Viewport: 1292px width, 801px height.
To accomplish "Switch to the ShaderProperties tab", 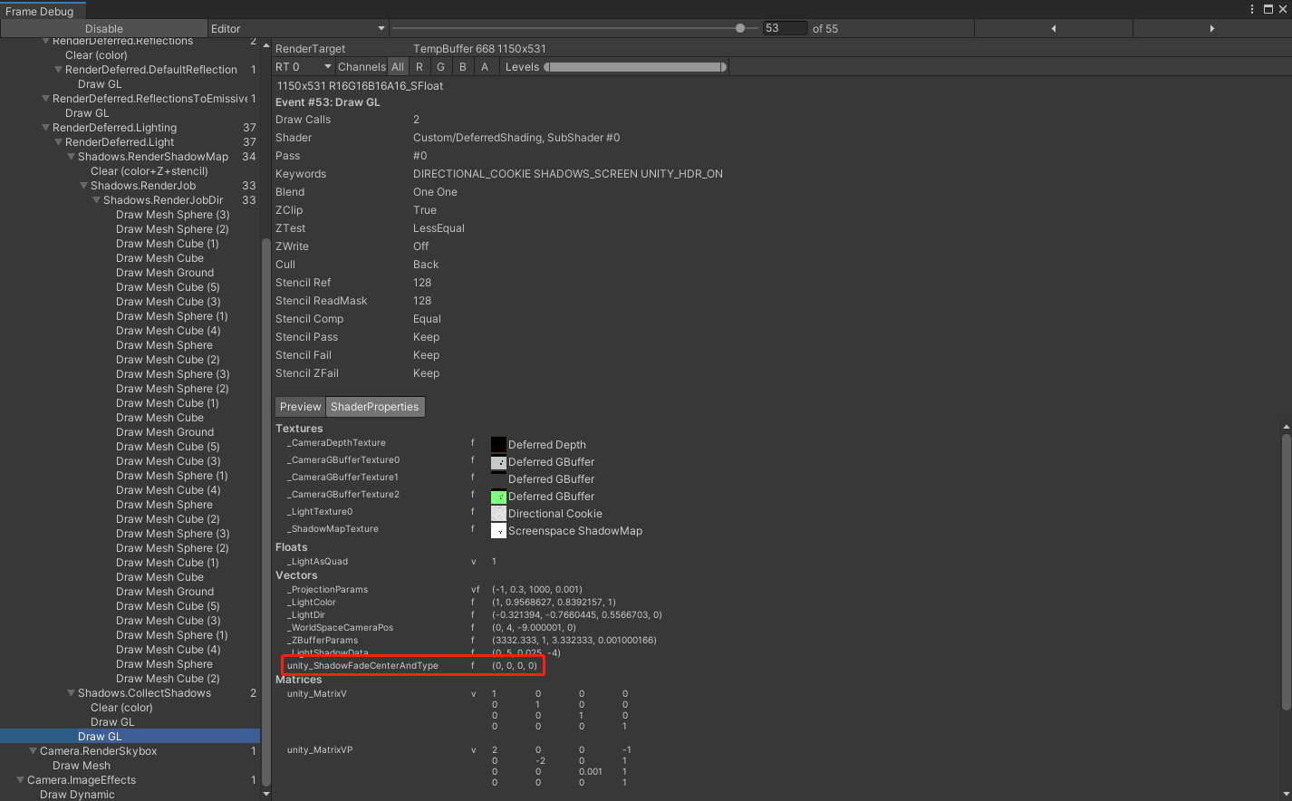I will coord(375,407).
